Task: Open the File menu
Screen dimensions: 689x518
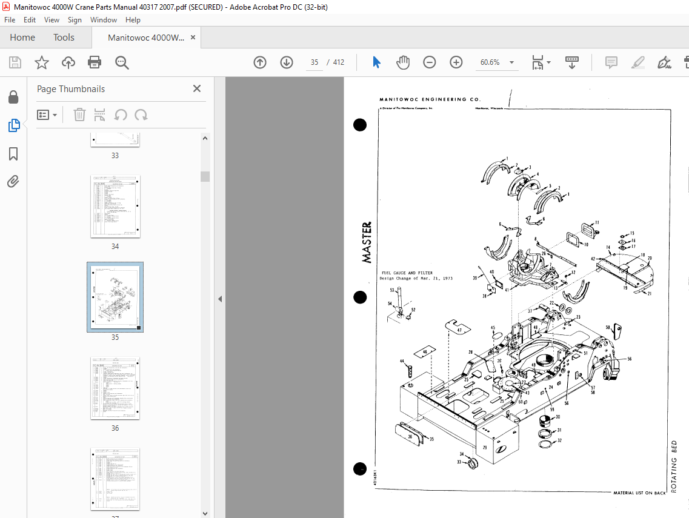Action: coord(10,20)
